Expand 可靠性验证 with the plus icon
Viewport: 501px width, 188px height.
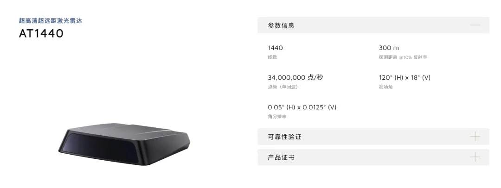pyautogui.click(x=475, y=137)
